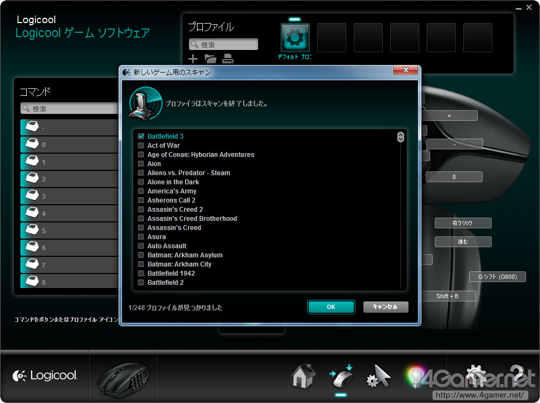Image resolution: width=540 pixels, height=403 pixels.
Task: Check the Battlefield 1942 checkbox
Action: [x=141, y=274]
